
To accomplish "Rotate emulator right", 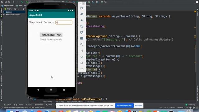I will tap(81, 32).
